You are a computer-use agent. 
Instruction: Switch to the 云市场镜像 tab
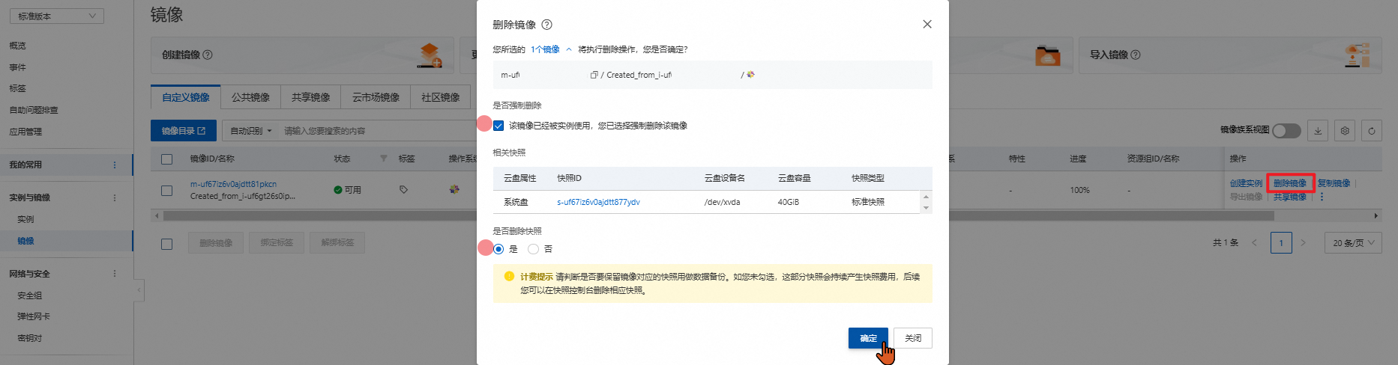pyautogui.click(x=376, y=97)
